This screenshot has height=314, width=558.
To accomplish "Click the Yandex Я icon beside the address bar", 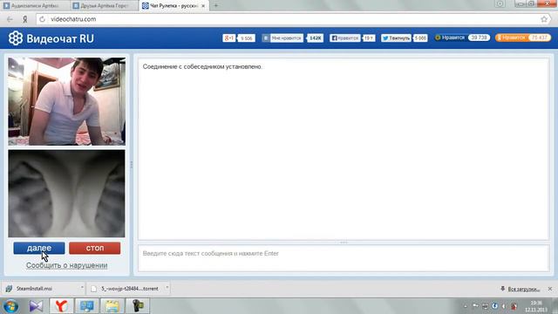I will (x=25, y=19).
